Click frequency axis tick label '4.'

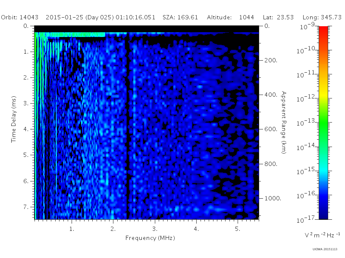pyautogui.click(x=196, y=229)
